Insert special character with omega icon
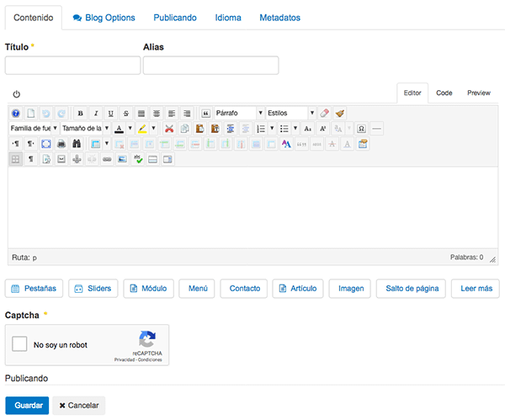The height and width of the screenshot is (420, 505). (x=361, y=129)
